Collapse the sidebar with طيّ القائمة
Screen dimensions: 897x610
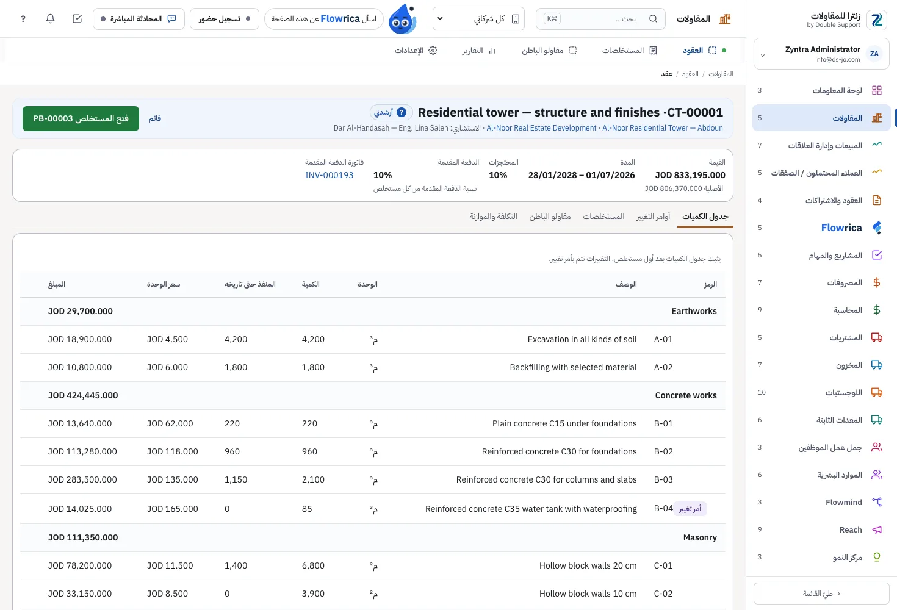coord(821,594)
